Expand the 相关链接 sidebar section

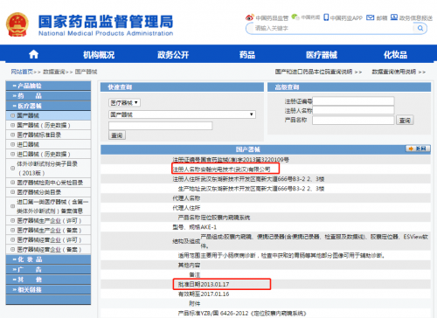pyautogui.click(x=48, y=289)
